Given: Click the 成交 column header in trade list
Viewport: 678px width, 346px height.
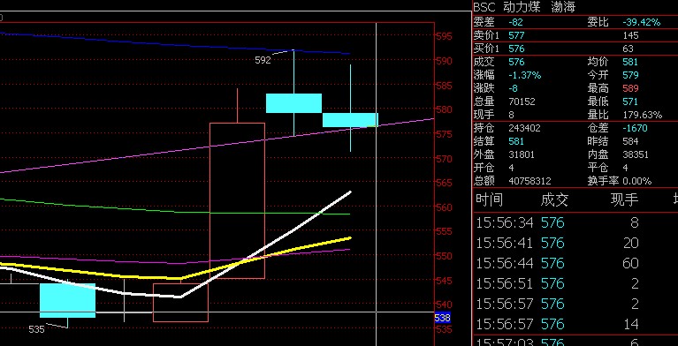Looking at the screenshot, I should pos(554,200).
